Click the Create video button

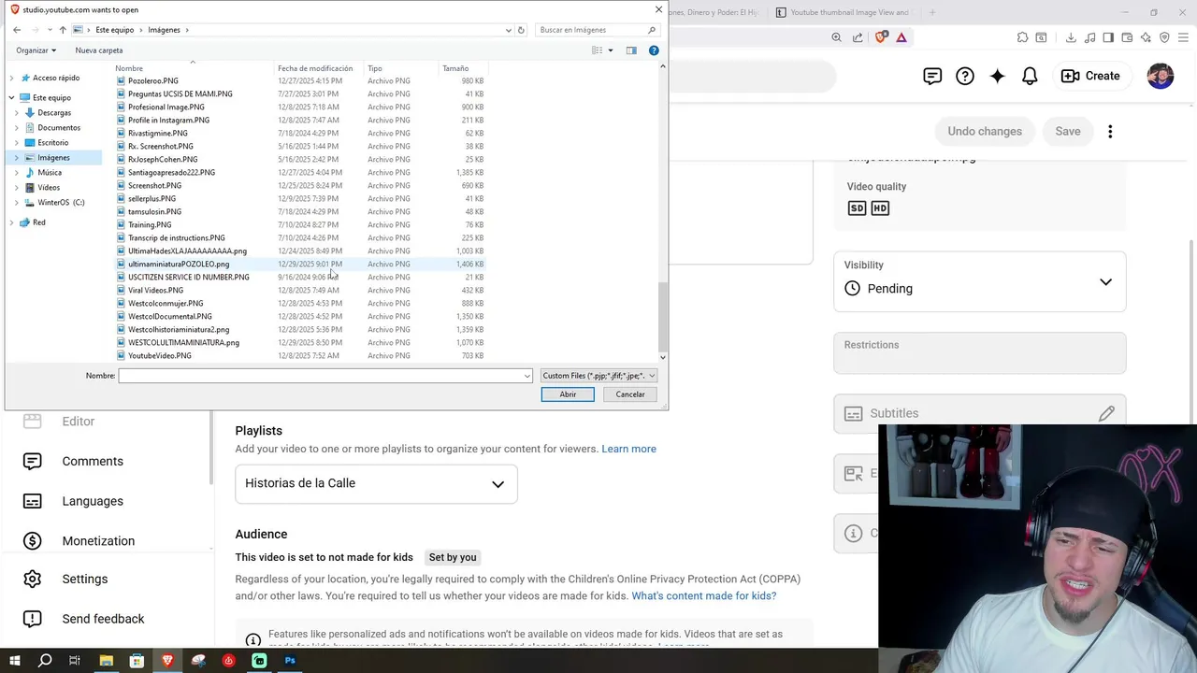point(1090,76)
